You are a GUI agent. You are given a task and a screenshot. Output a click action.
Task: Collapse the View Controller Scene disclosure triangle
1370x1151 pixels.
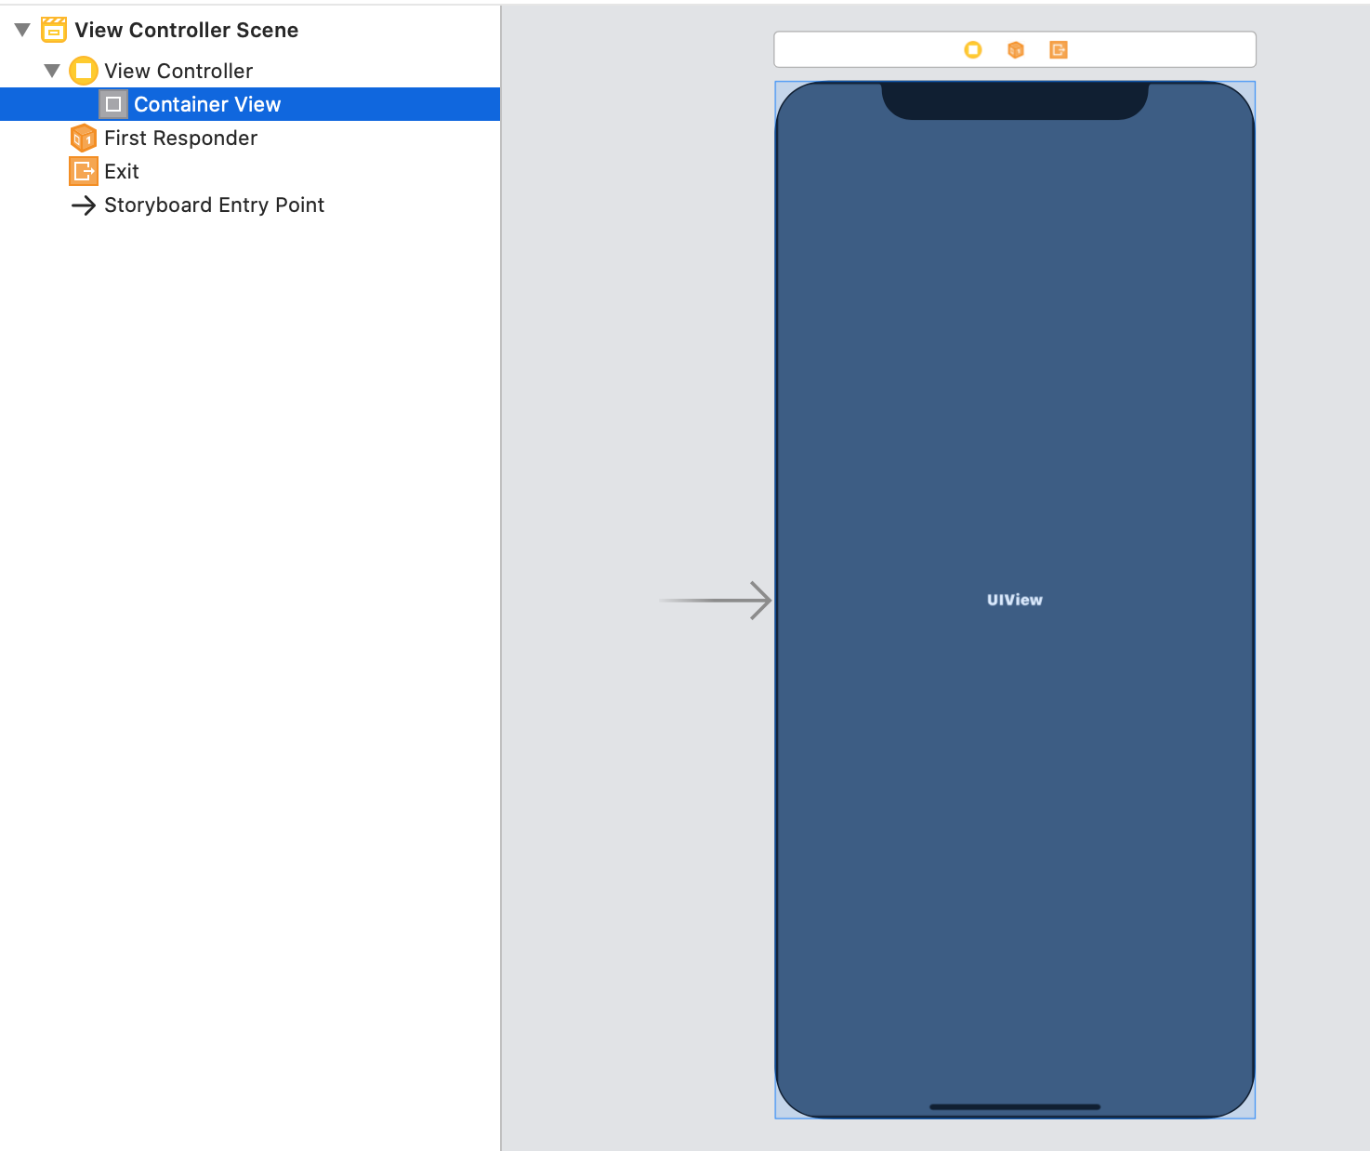click(x=22, y=30)
